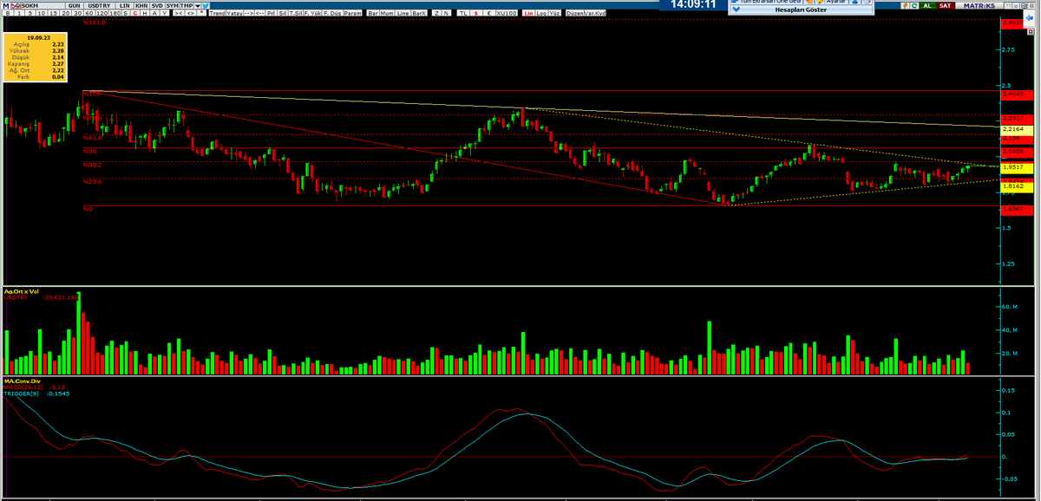Image resolution: width=1041 pixels, height=501 pixels.
Task: Select the G daily period tab
Action: (136, 14)
